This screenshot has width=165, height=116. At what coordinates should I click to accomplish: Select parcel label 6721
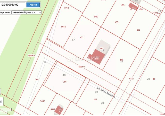pyautogui.click(x=131, y=79)
